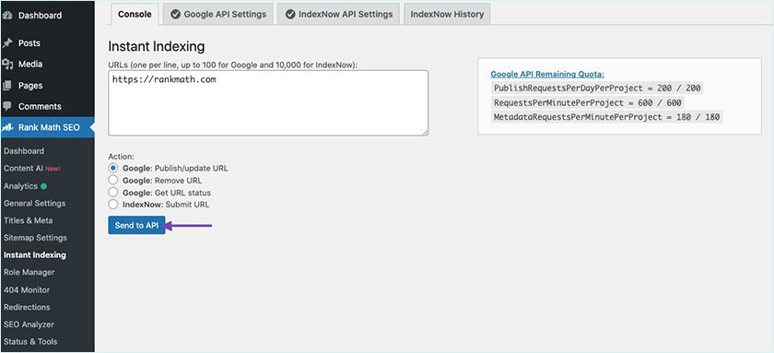The image size is (774, 353).
Task: Open the Google API Remaining Quota link
Action: point(547,75)
